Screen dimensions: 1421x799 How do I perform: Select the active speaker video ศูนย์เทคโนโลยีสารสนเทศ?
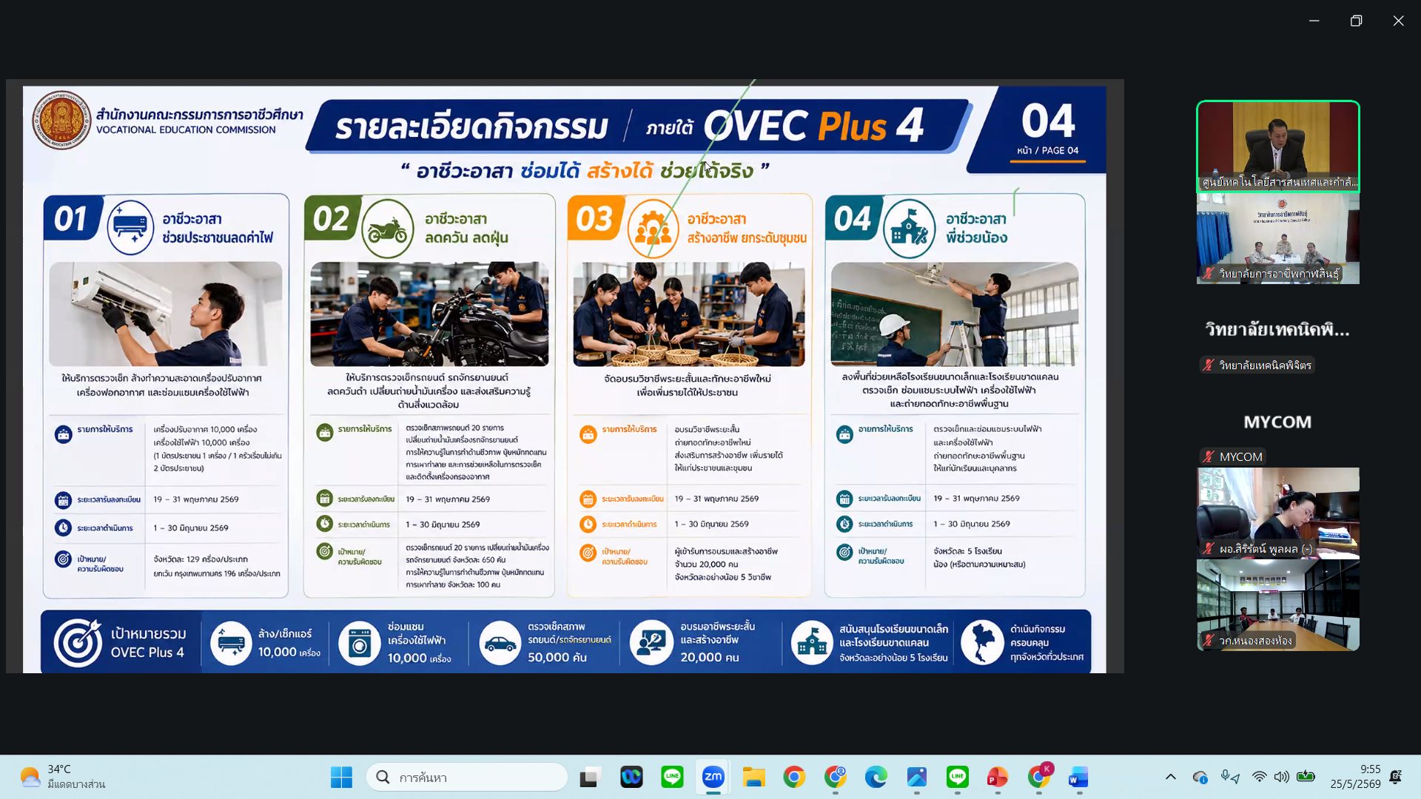pyautogui.click(x=1278, y=146)
